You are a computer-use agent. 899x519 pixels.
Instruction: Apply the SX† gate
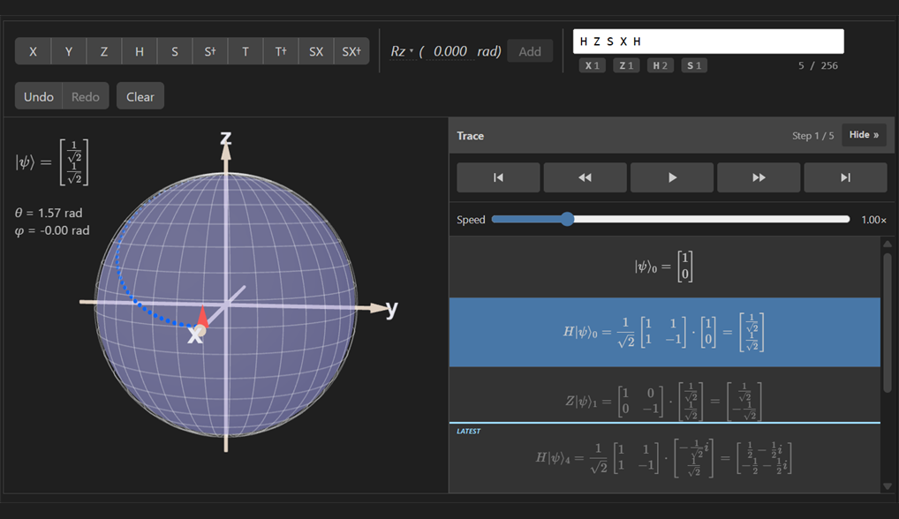click(351, 51)
